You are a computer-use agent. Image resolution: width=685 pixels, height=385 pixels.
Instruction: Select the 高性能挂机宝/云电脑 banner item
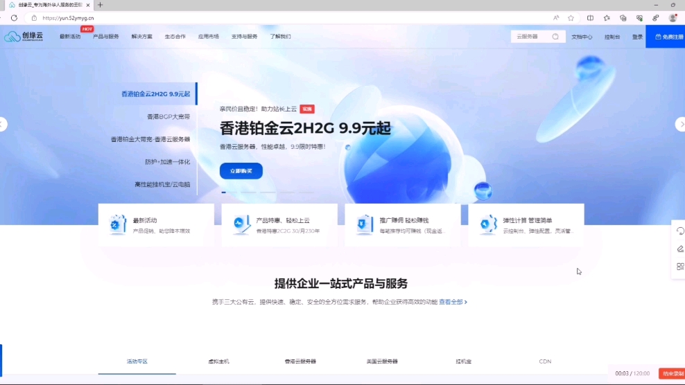point(162,185)
